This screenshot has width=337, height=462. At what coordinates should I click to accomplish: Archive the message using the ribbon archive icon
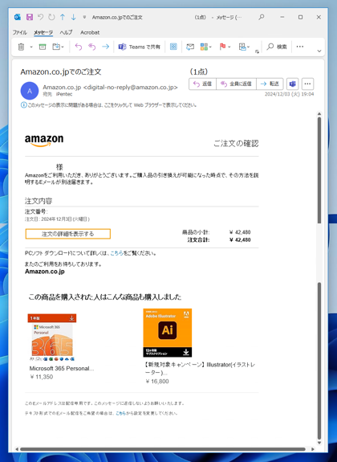pos(43,47)
